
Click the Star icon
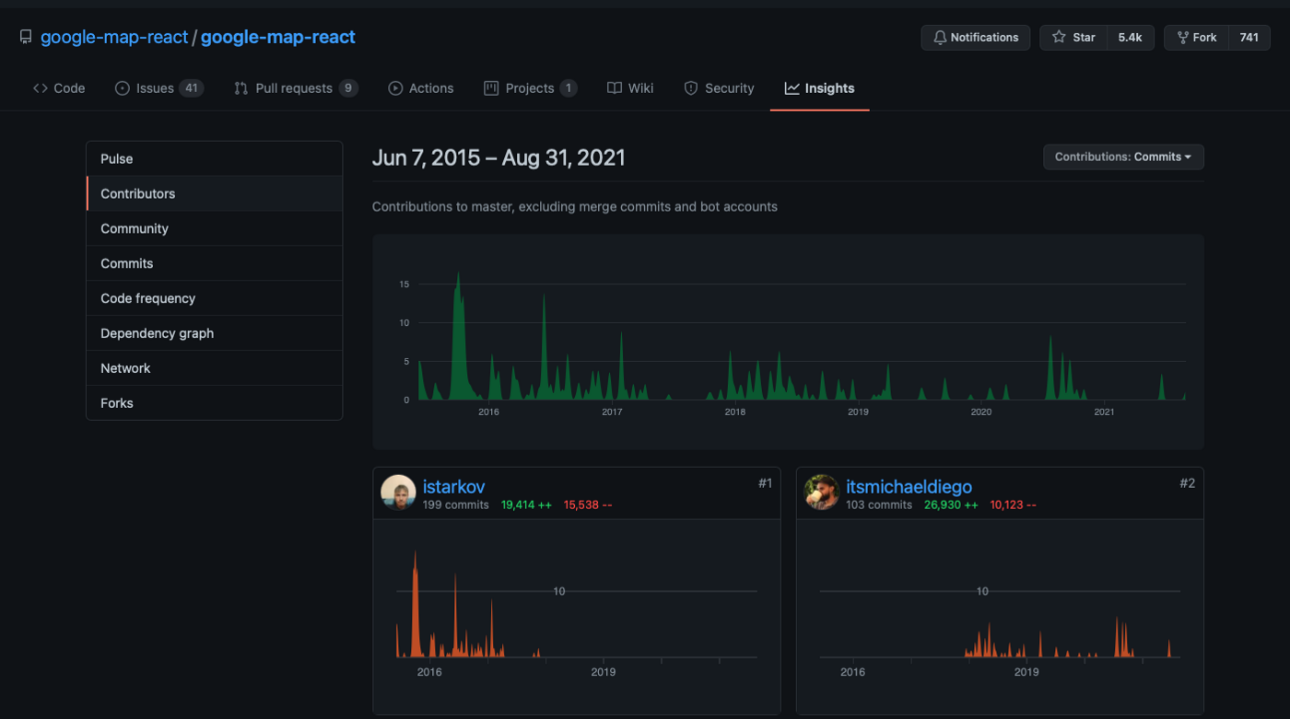tap(1059, 38)
